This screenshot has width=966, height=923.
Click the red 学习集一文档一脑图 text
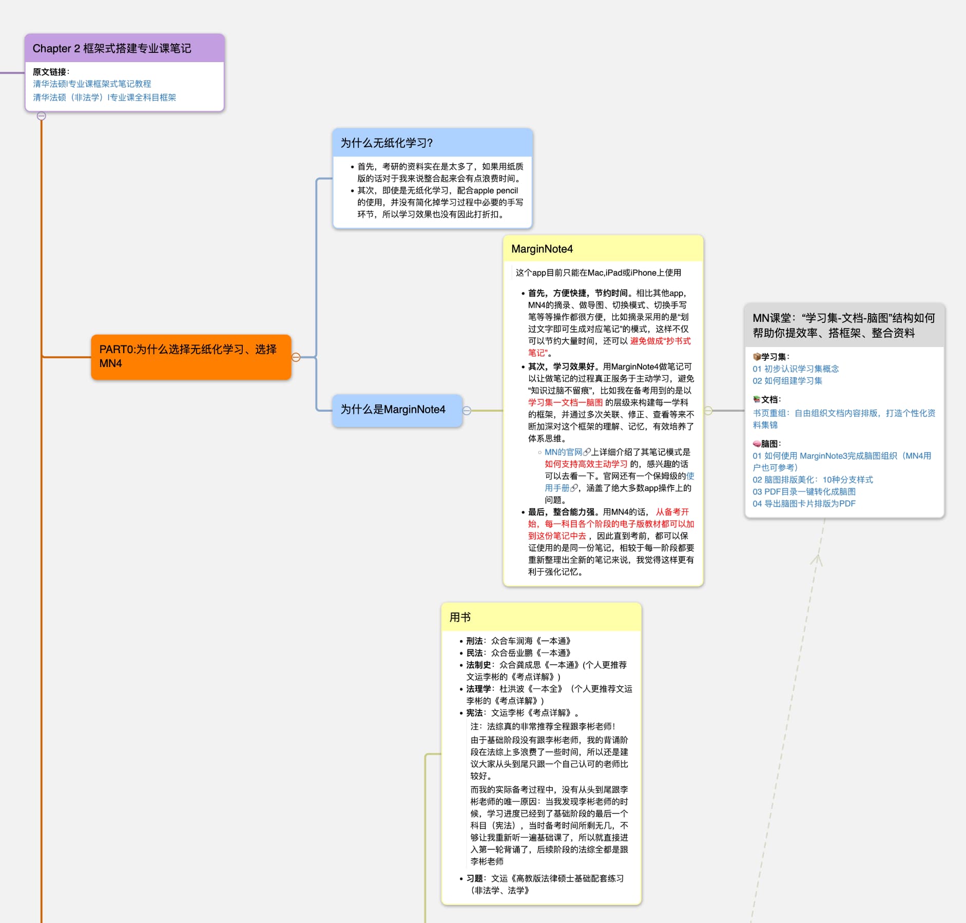(x=566, y=402)
